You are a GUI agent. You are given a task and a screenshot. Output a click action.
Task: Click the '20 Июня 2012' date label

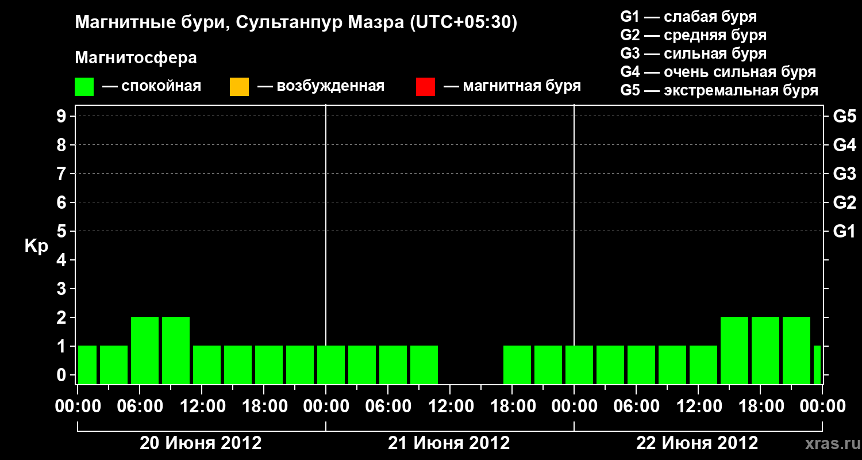[201, 443]
